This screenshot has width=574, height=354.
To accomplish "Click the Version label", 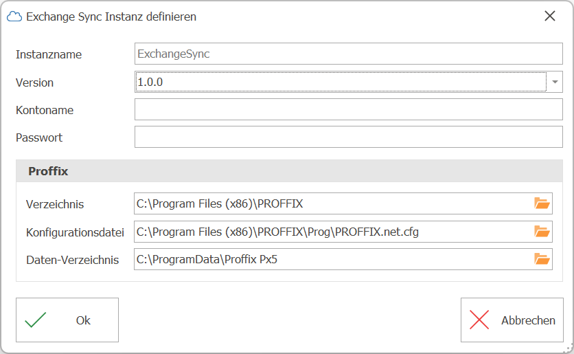I will (x=34, y=82).
